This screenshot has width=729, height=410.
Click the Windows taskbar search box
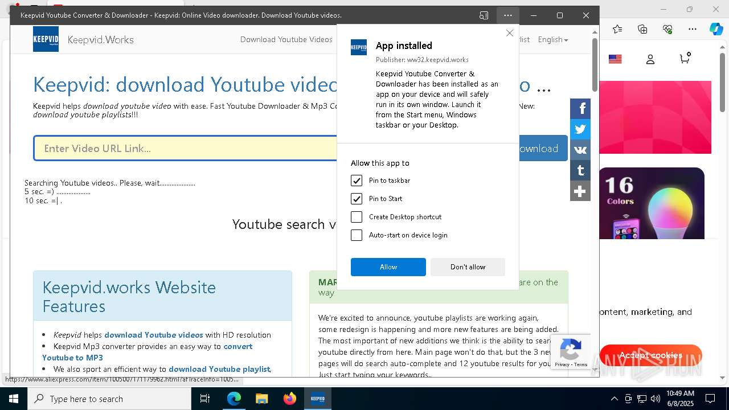click(109, 399)
